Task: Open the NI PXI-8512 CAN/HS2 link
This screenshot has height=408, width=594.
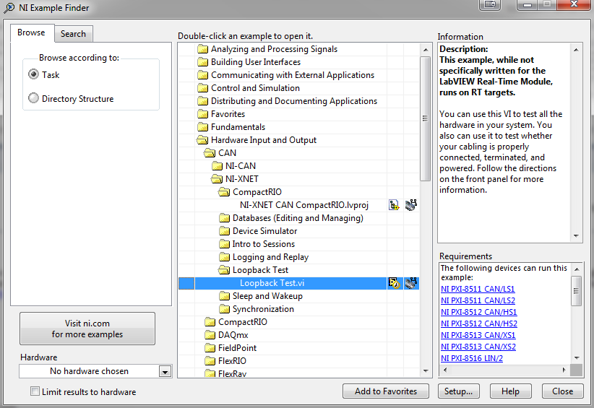Action: point(479,324)
